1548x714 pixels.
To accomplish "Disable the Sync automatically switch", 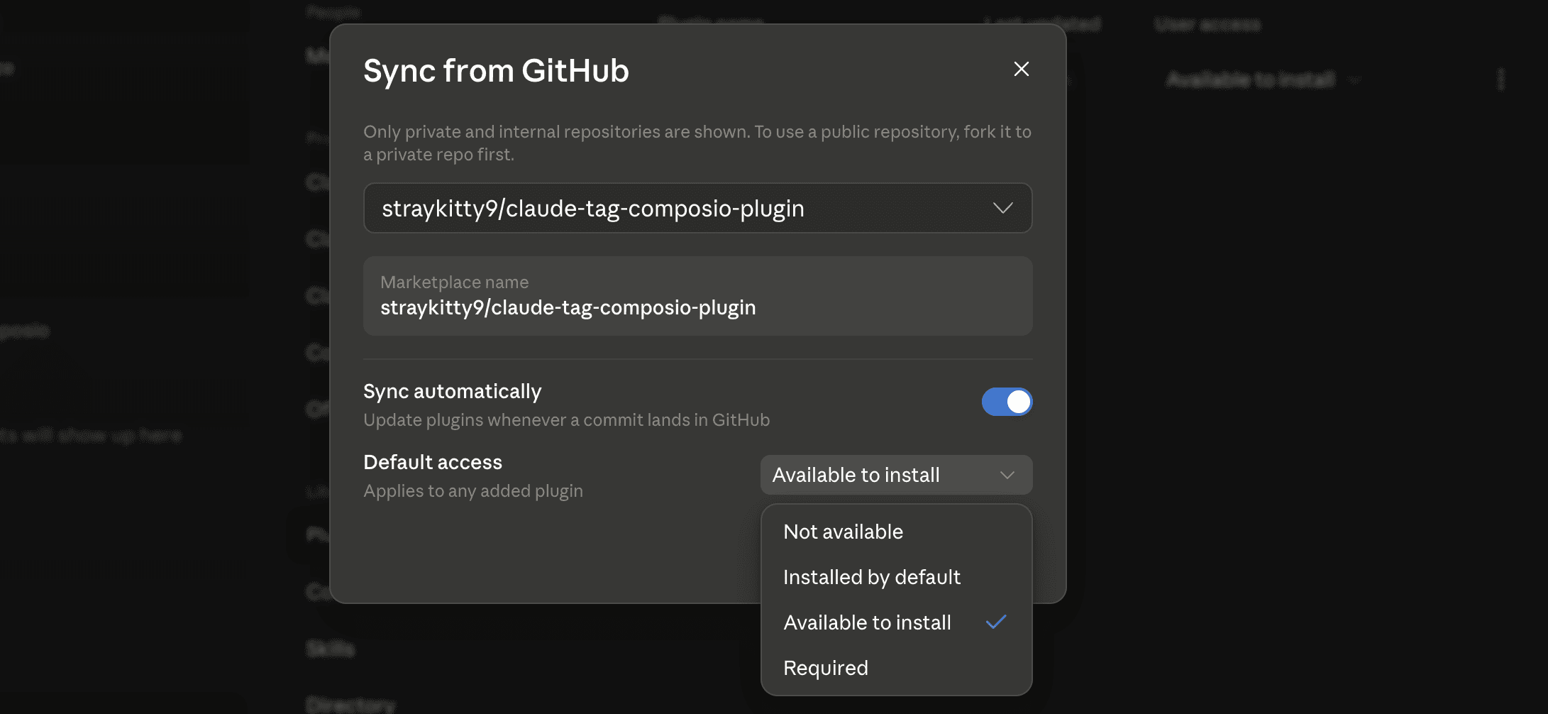I will 1007,402.
